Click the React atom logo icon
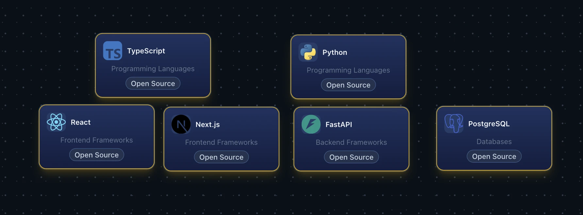 56,122
